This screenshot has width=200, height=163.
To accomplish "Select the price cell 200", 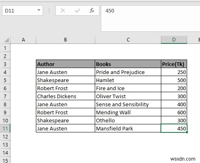I will click(174, 88).
